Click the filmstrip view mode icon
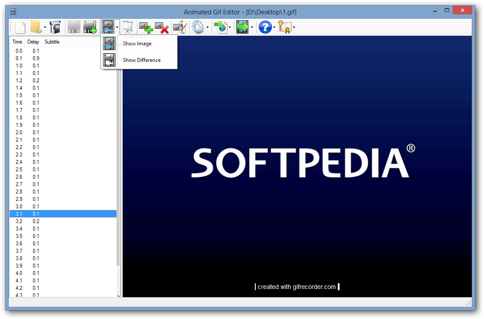The image size is (484, 319). (108, 27)
